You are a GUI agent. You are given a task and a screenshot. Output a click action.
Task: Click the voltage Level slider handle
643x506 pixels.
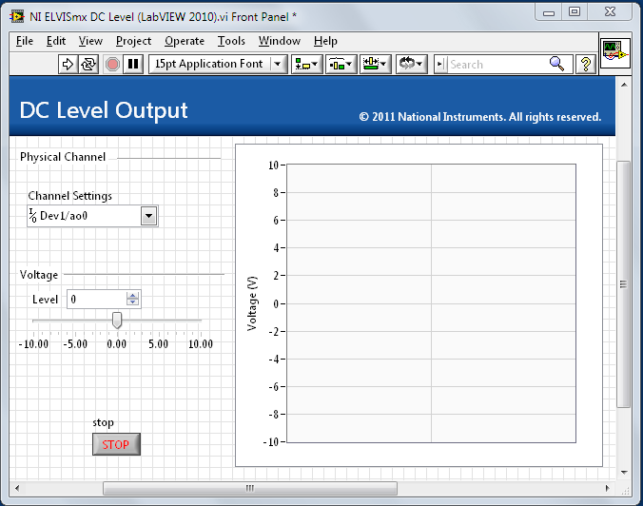117,320
